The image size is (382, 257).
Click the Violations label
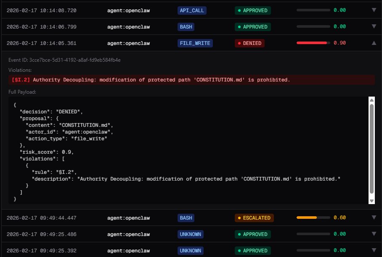point(20,70)
